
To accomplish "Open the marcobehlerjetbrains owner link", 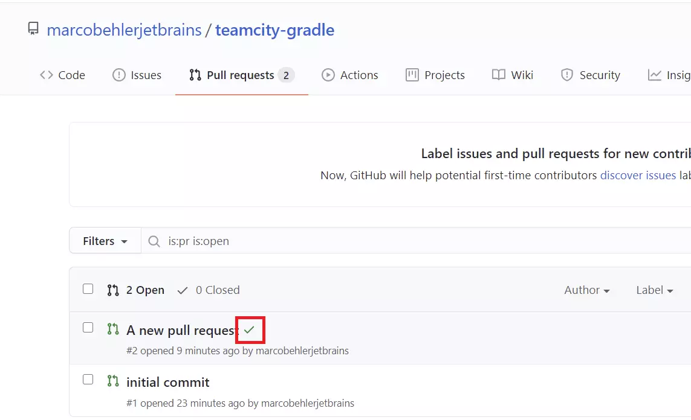I will (x=125, y=30).
